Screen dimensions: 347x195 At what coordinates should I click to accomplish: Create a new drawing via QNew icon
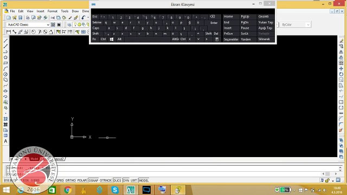(9, 17)
